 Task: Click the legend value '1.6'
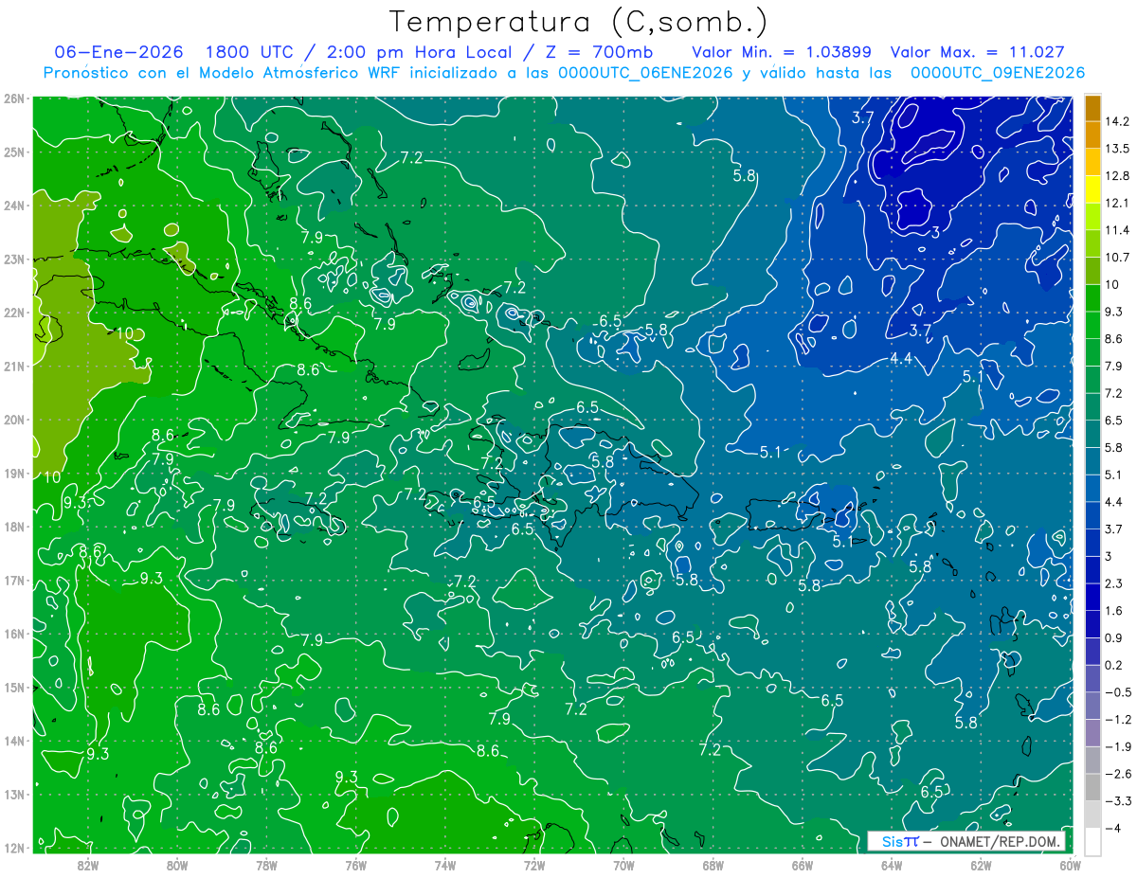1113,611
